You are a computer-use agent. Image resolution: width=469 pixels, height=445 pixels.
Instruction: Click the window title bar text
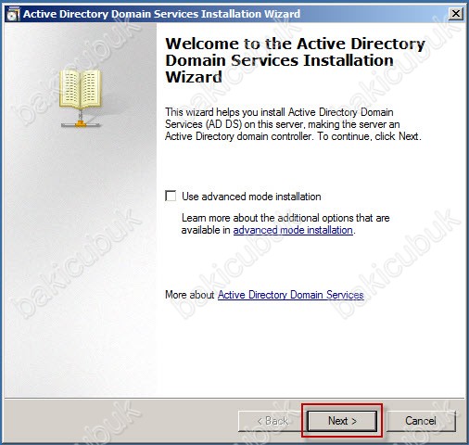point(161,14)
